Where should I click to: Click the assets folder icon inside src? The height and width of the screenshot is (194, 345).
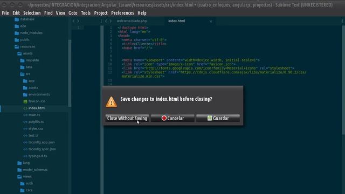coord(25,88)
